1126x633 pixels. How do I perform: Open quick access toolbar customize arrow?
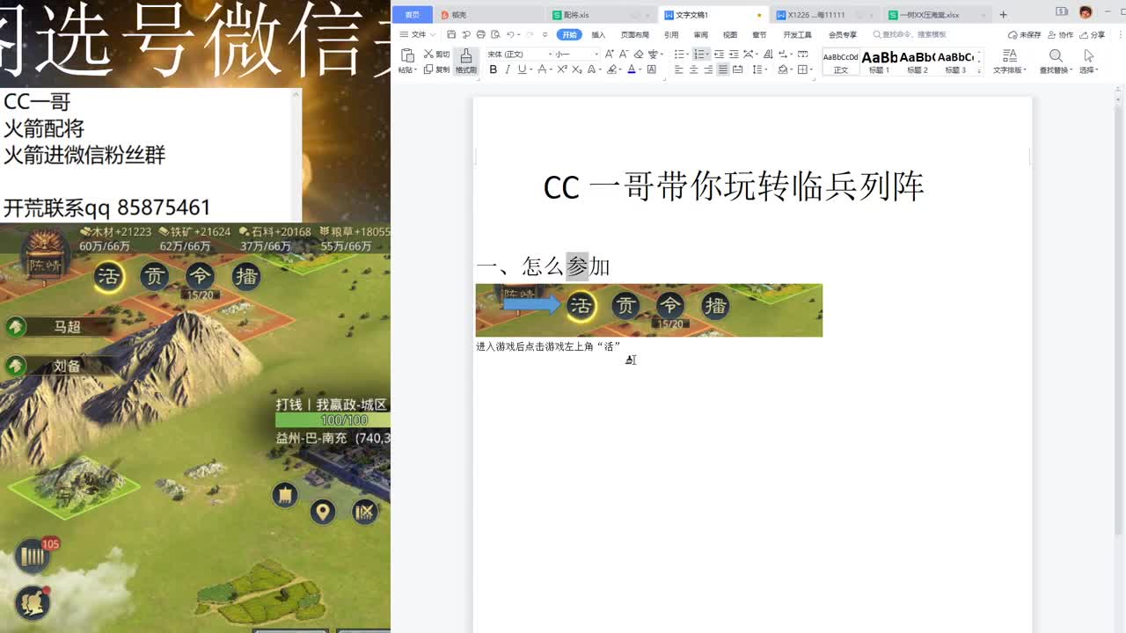pos(545,34)
